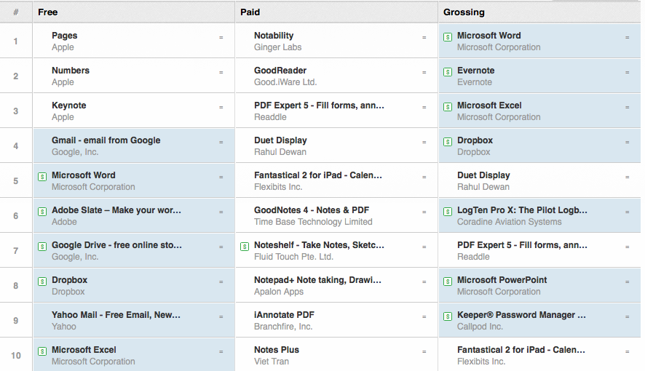This screenshot has height=371, width=645.
Task: Click the in-app purchase icon next to LogTen Pro X
Action: pos(448,212)
